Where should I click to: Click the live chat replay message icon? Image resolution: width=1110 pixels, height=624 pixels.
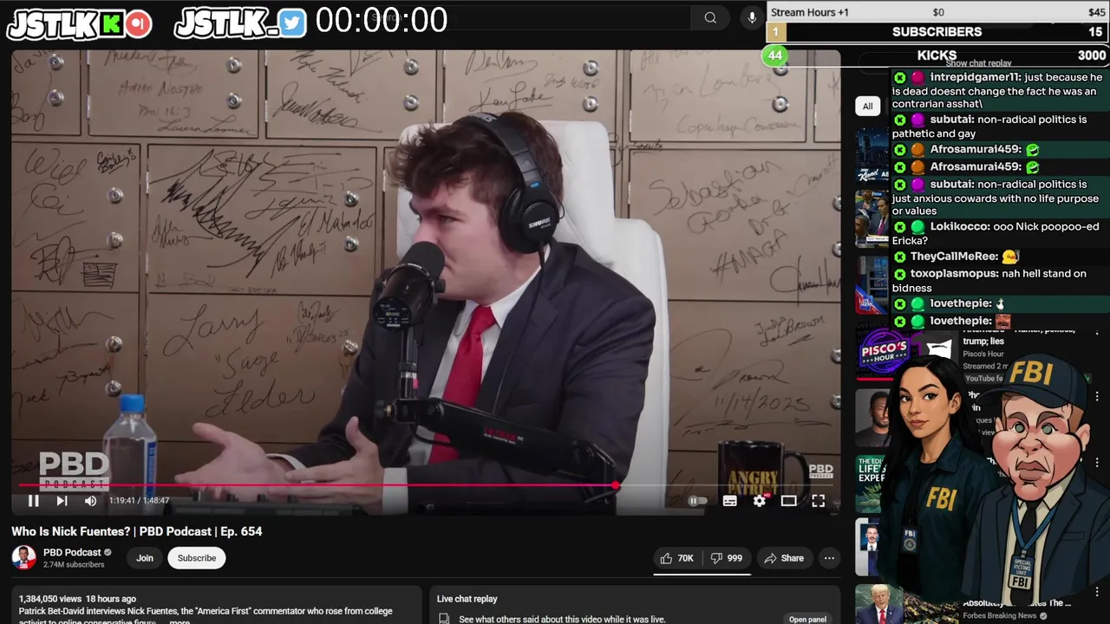444,619
